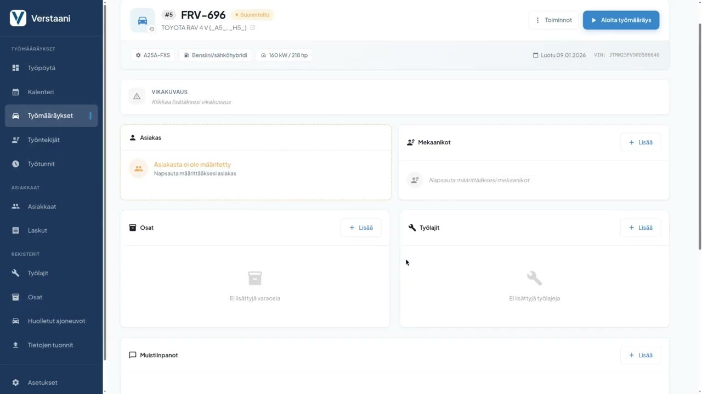Image resolution: width=702 pixels, height=394 pixels.
Task: Click Asiakasta ei ole määritetty to assign customer
Action: (x=193, y=164)
